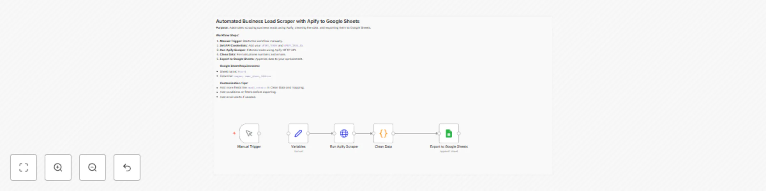This screenshot has width=766, height=191.
Task: Zoom out of the canvas
Action: pos(93,167)
